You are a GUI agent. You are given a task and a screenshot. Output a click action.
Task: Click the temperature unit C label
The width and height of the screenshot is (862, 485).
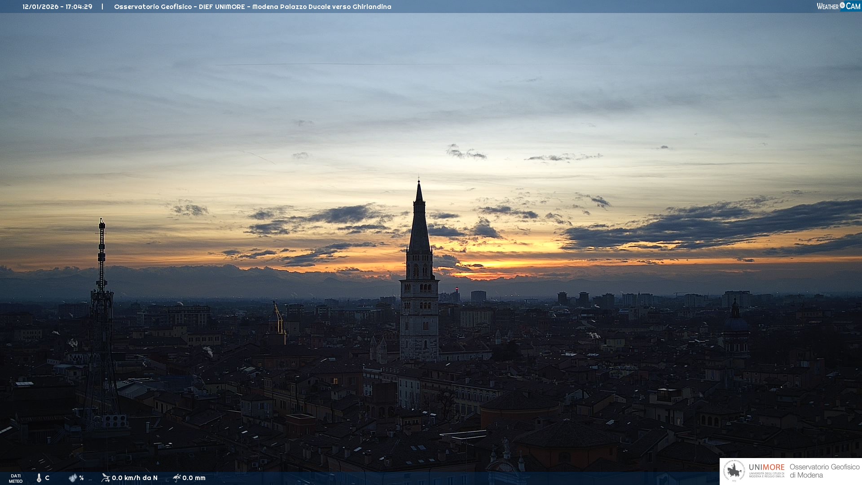(47, 478)
